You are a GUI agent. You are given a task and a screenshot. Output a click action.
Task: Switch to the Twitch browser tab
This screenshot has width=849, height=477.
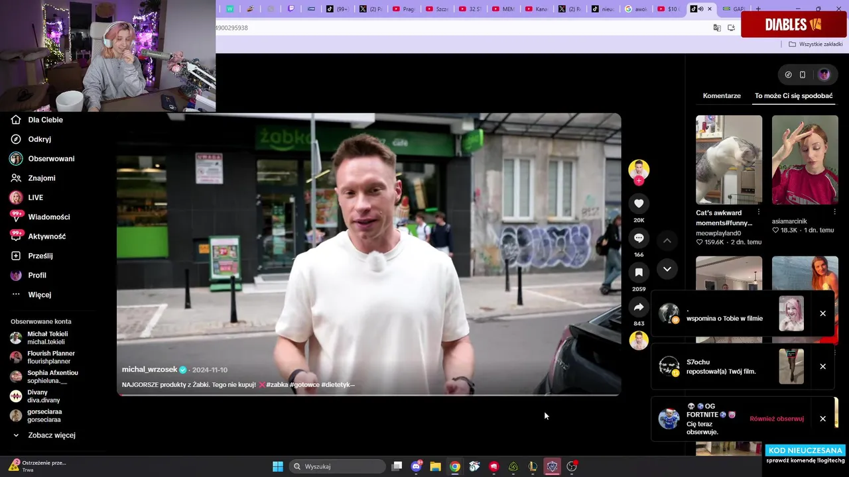pos(291,9)
